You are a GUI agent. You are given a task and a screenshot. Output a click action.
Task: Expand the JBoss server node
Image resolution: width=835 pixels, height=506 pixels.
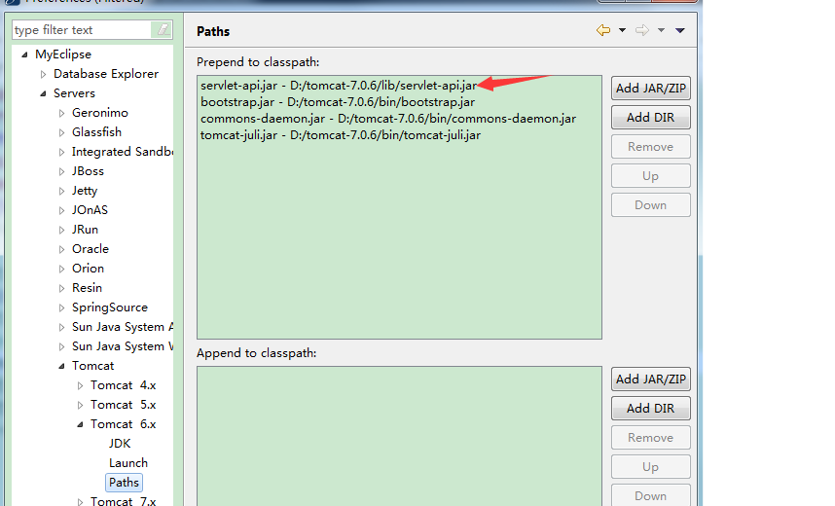61,171
